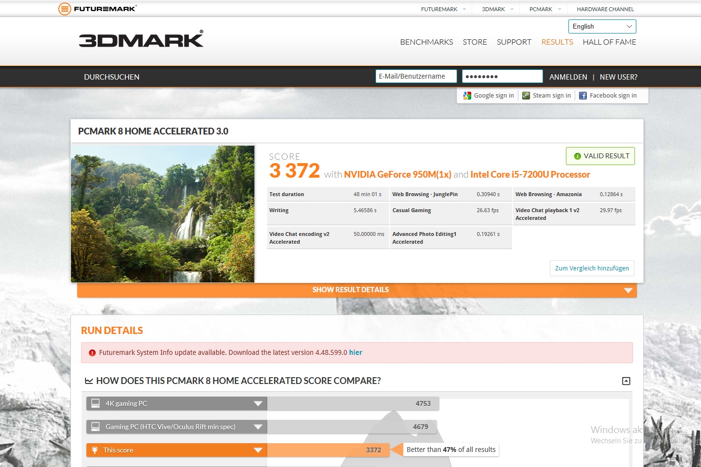701x467 pixels.
Task: Click the 4679 score bar
Action: pyautogui.click(x=352, y=427)
